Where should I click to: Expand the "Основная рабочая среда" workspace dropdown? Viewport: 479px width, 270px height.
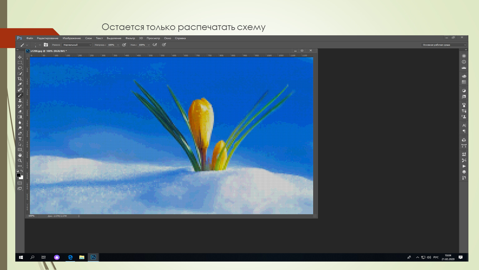[x=444, y=45]
